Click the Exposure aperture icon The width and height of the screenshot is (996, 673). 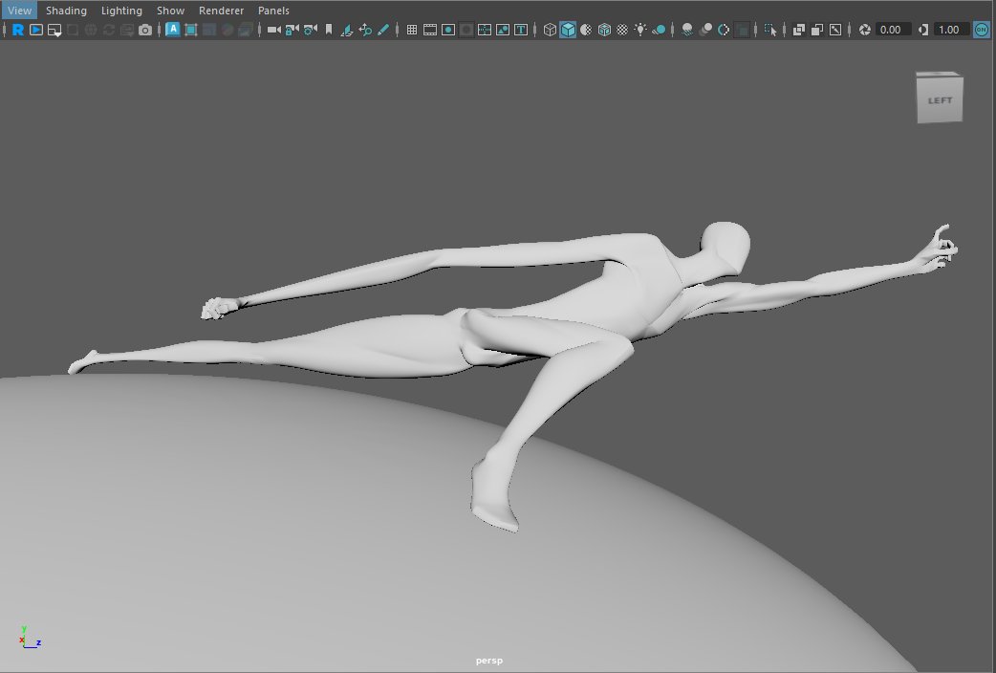tap(864, 30)
